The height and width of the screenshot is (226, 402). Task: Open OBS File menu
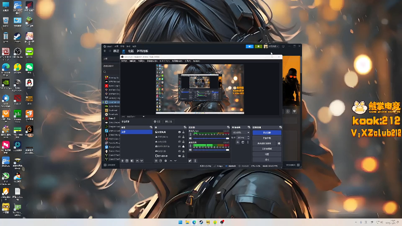pos(124,61)
